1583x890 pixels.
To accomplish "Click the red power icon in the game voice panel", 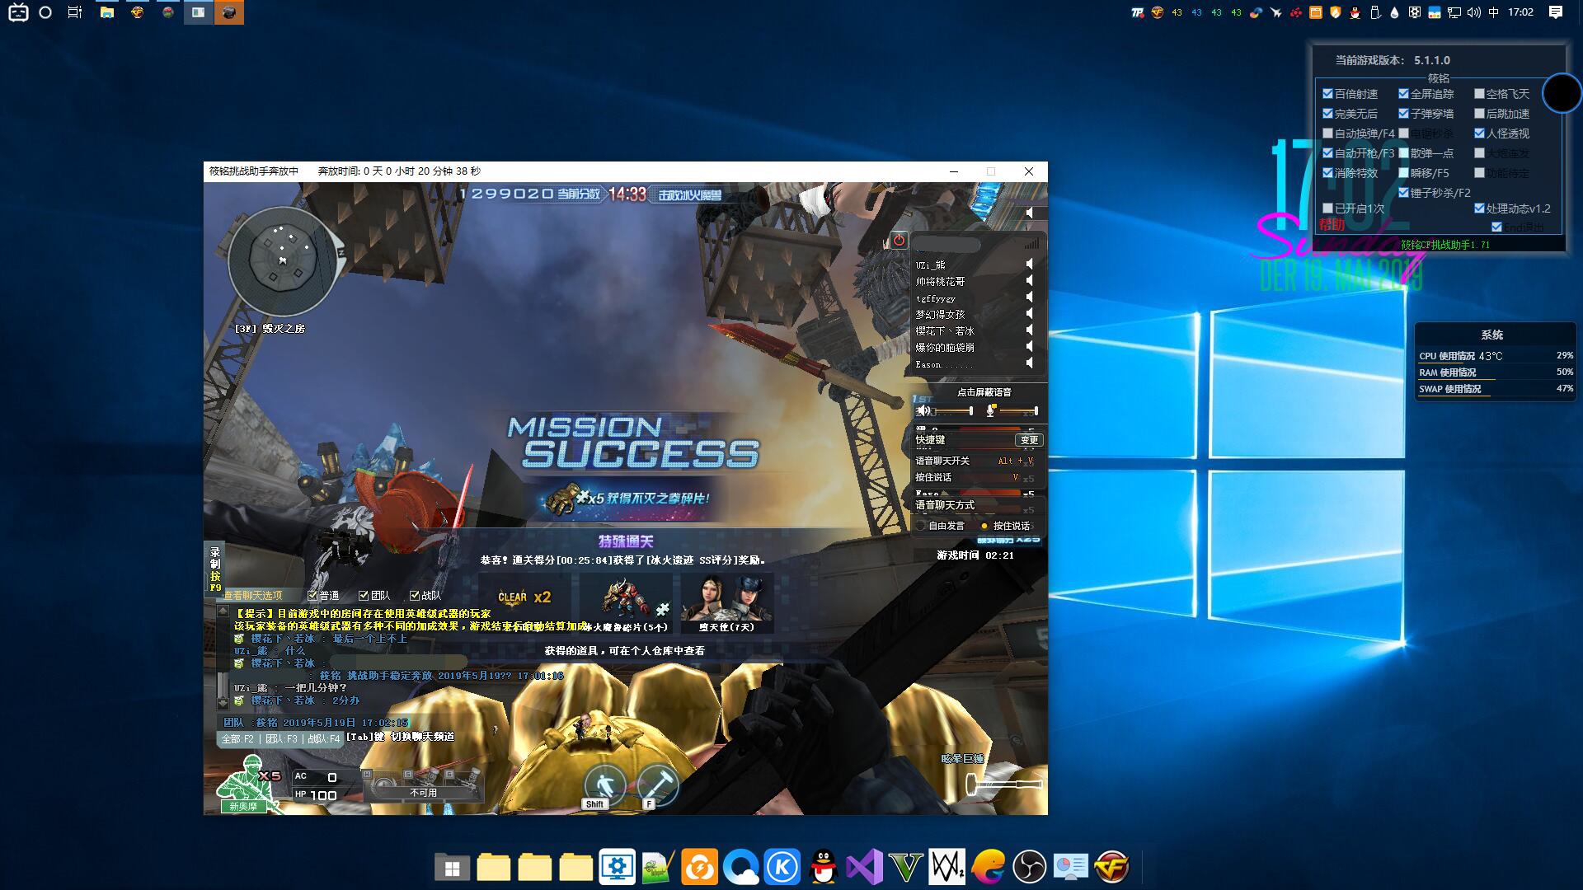I will pyautogui.click(x=899, y=241).
